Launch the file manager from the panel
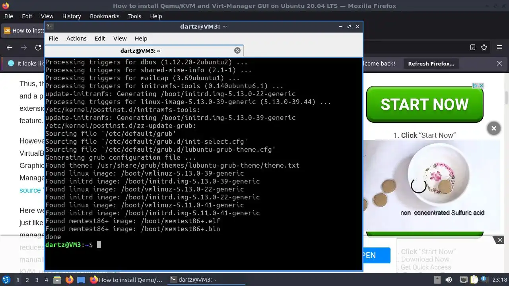 point(57,280)
